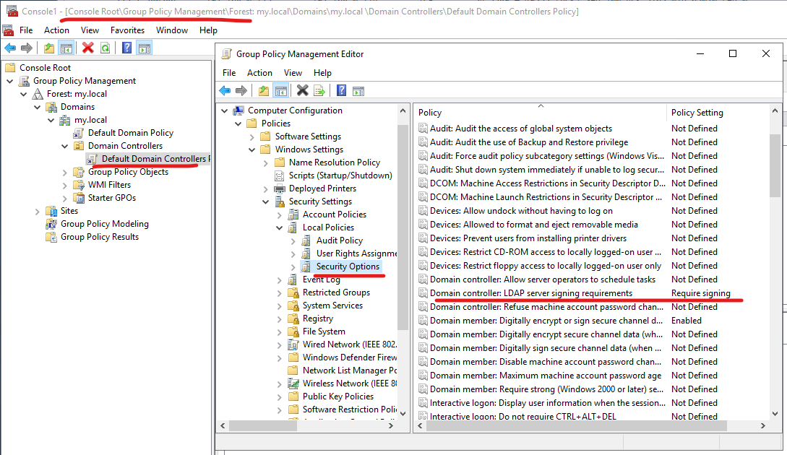The height and width of the screenshot is (455, 787).
Task: Collapse the Local Policies node
Action: coord(280,227)
